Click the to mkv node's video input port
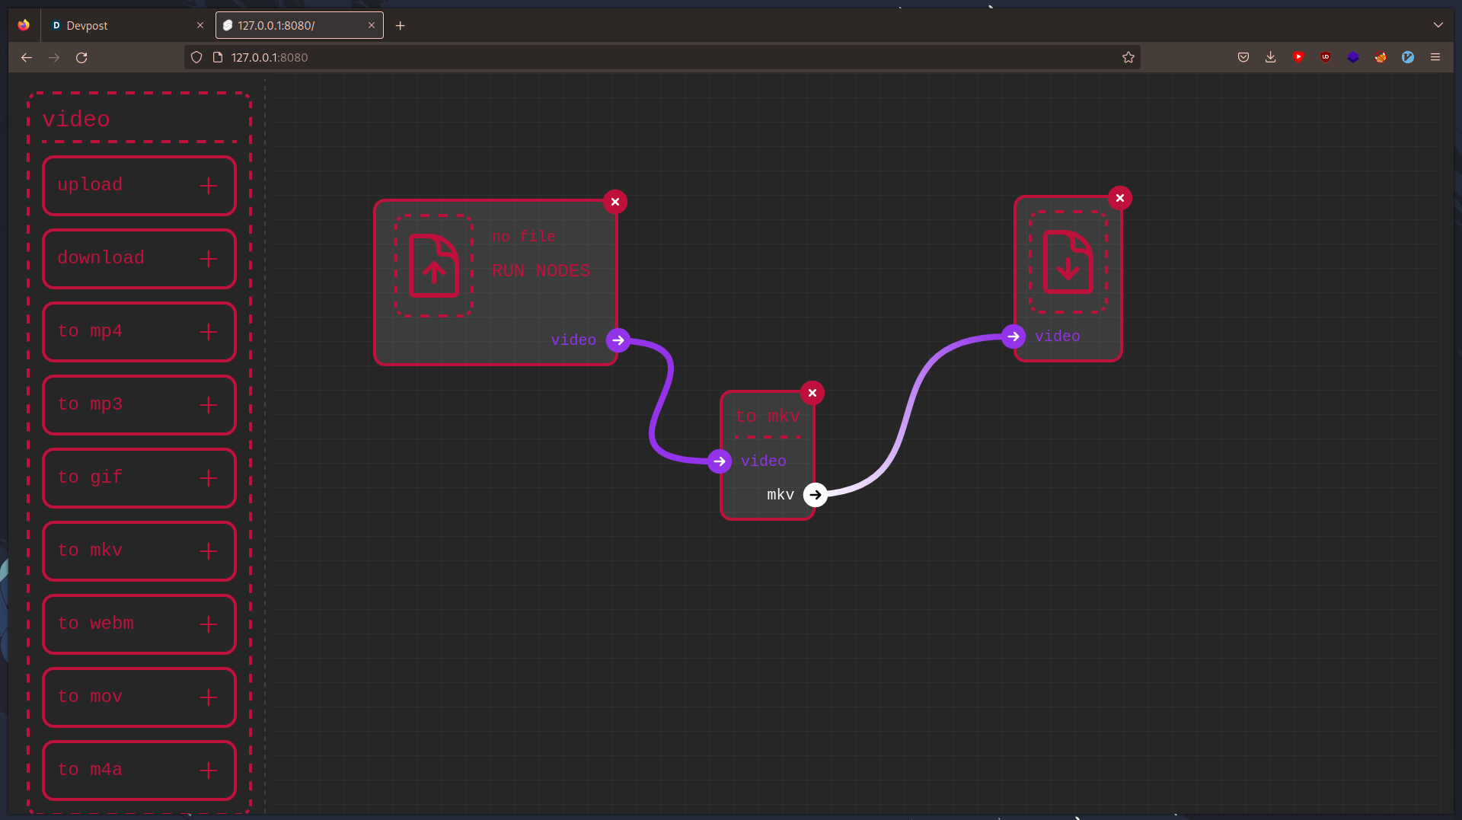 point(720,461)
